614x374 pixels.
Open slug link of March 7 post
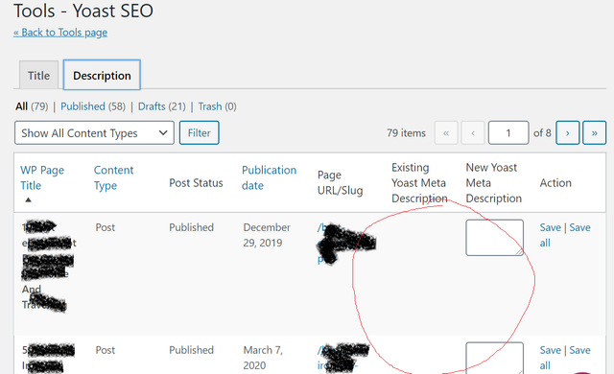coord(342,358)
